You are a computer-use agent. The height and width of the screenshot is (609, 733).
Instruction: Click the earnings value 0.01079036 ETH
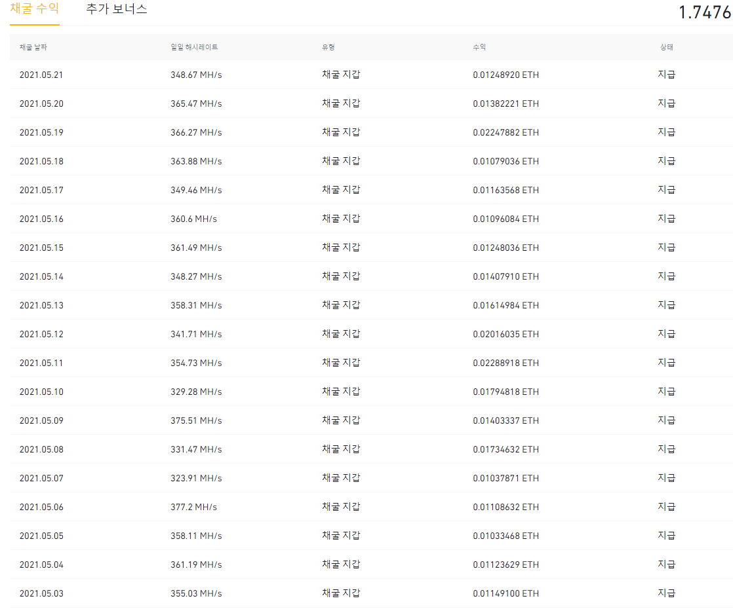[505, 161]
